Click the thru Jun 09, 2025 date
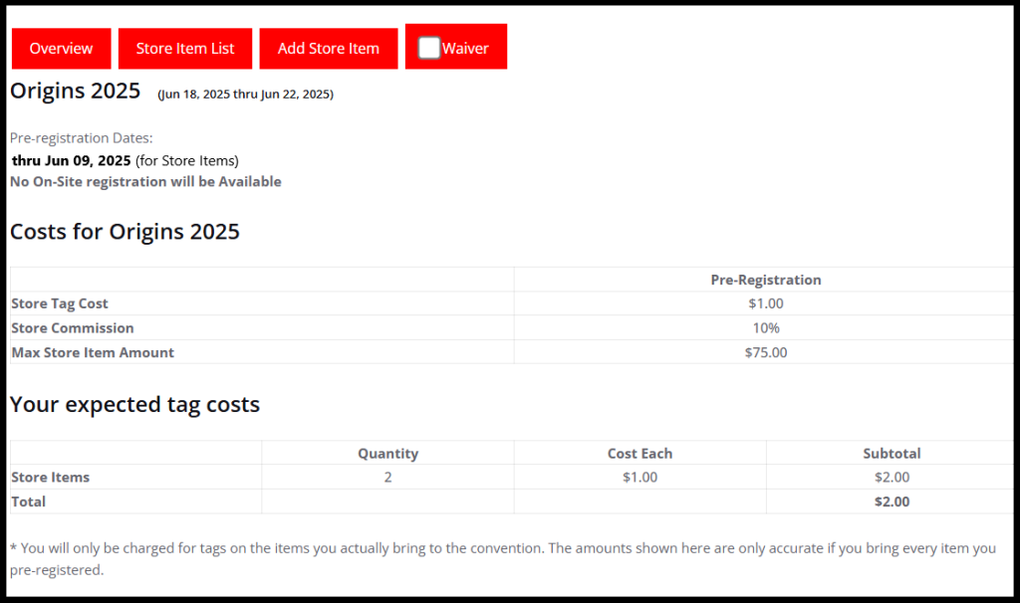The image size is (1020, 603). pos(72,160)
